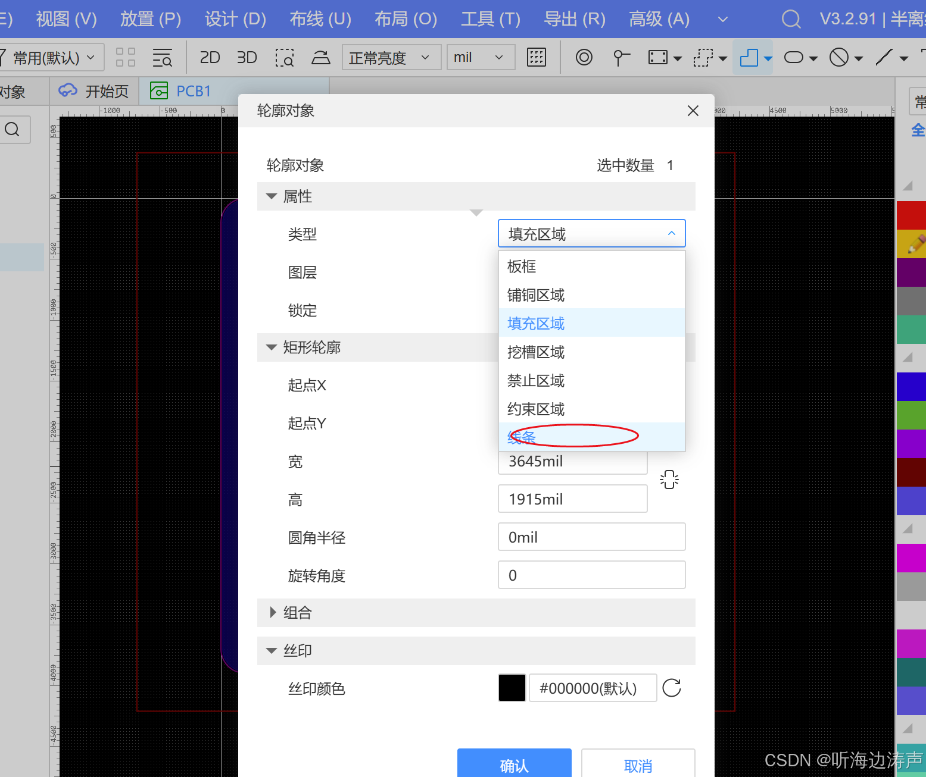Viewport: 926px width, 777px height.
Task: Select the test point pin tool
Action: 621,57
